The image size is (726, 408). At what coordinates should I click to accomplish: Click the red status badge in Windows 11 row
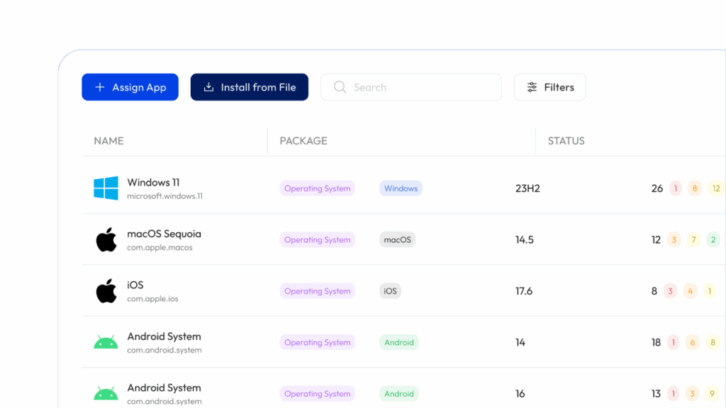click(675, 188)
